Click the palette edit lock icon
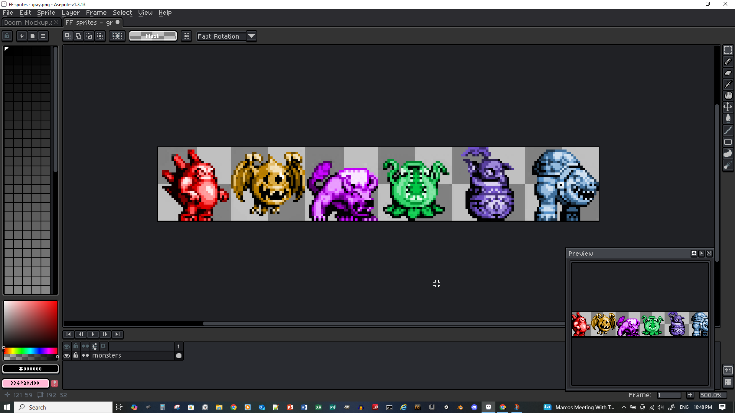The height and width of the screenshot is (413, 735). 7,36
